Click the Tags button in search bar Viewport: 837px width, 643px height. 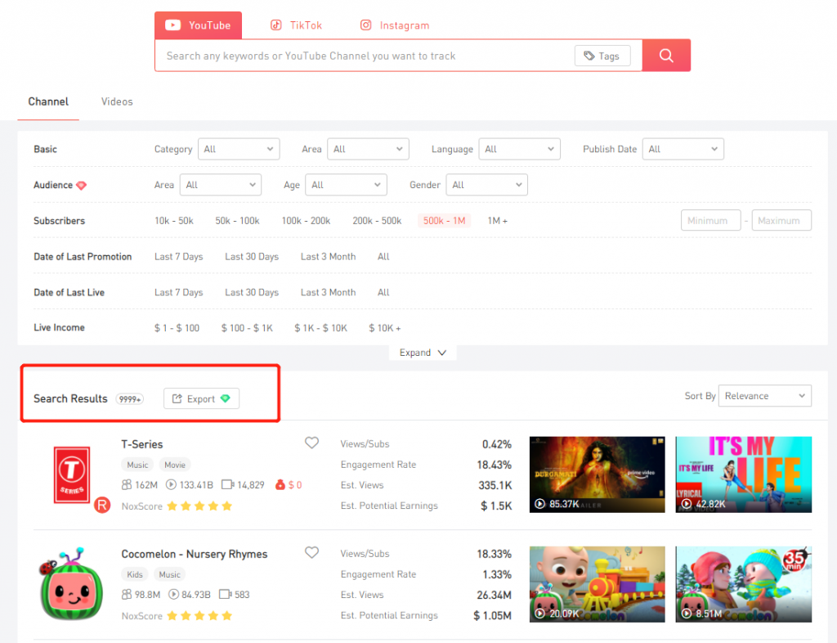click(602, 56)
